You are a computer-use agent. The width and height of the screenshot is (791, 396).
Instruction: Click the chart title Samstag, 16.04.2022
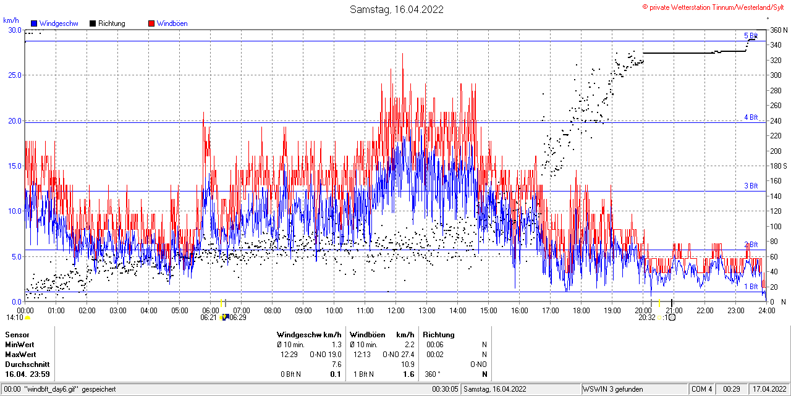(x=396, y=9)
